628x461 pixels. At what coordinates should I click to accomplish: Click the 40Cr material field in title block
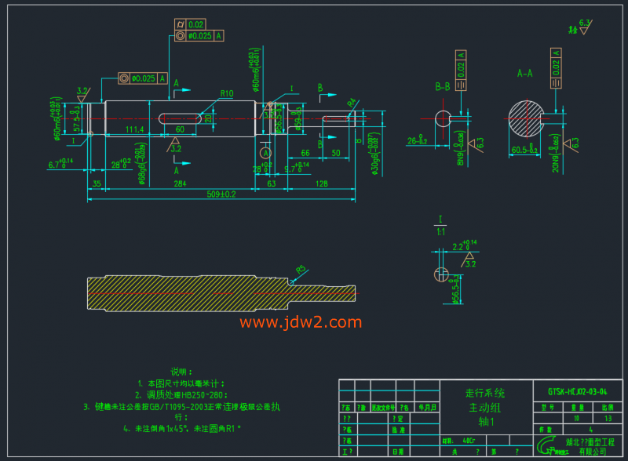click(x=469, y=441)
